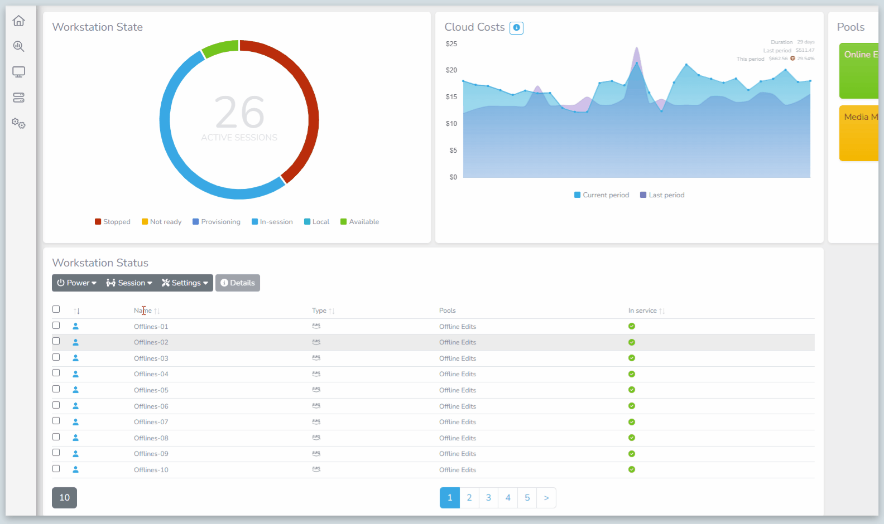Image resolution: width=884 pixels, height=524 pixels.
Task: Expand the Power dropdown menu
Action: coord(76,283)
